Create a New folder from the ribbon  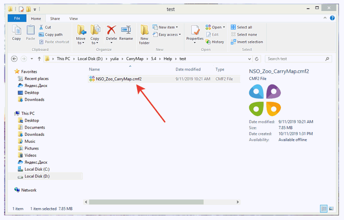tap(145, 34)
